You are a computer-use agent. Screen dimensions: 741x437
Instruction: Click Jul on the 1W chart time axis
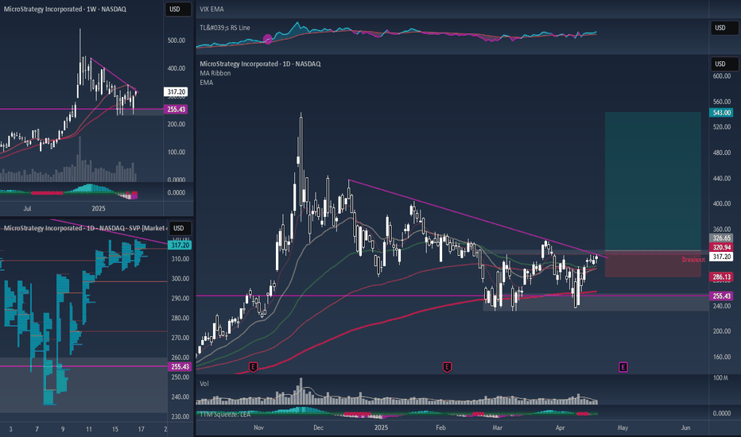pos(27,208)
